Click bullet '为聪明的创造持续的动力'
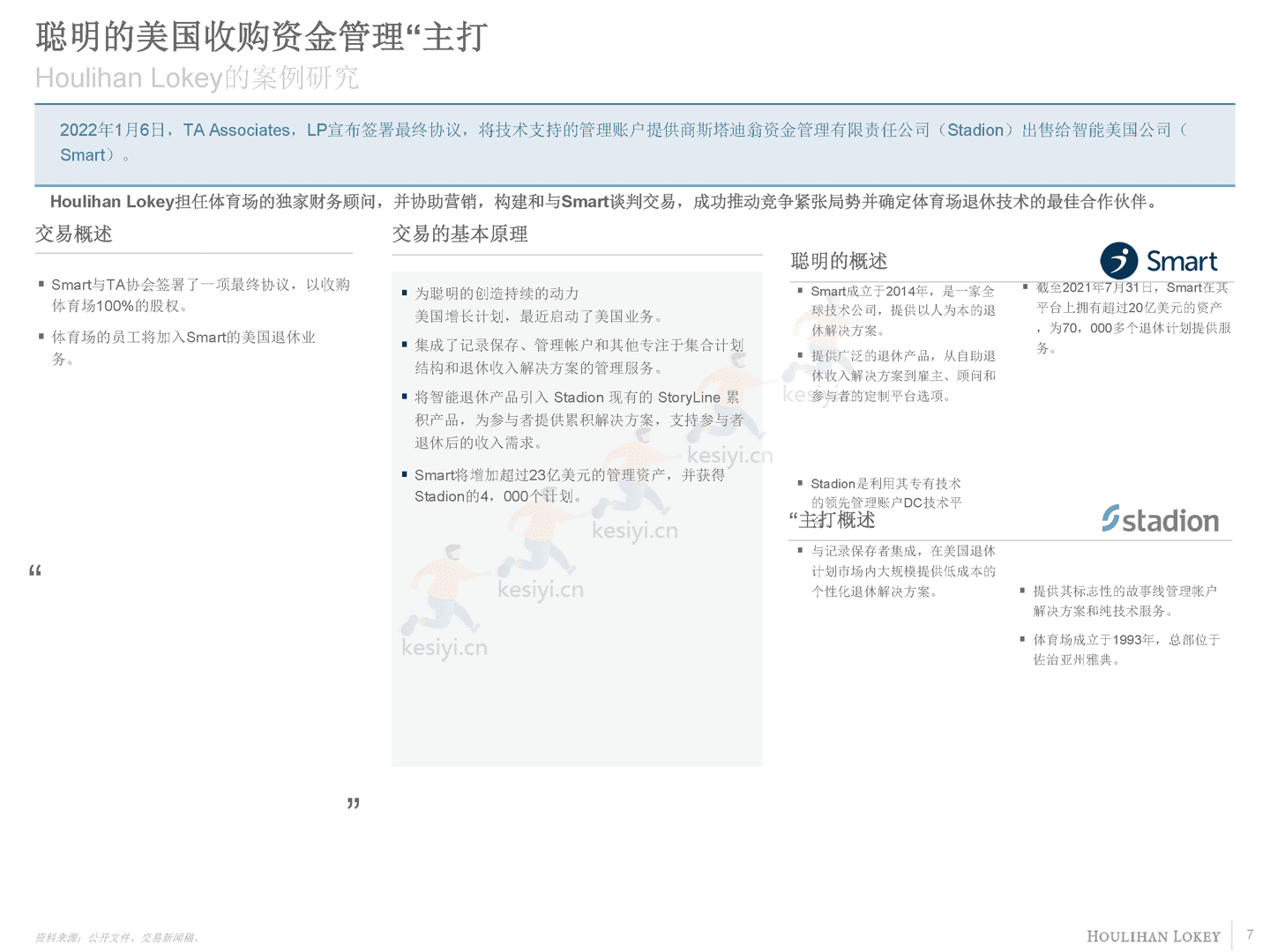 pos(532,305)
